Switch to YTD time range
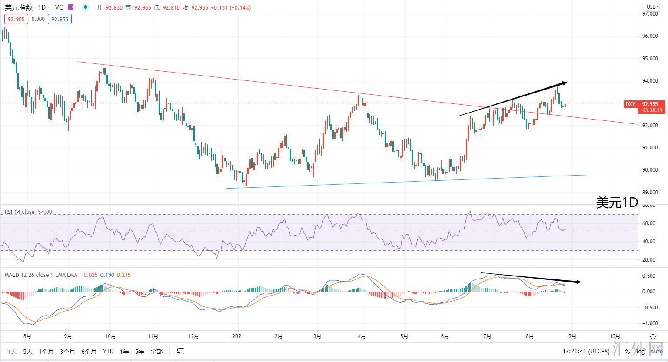 [108, 351]
